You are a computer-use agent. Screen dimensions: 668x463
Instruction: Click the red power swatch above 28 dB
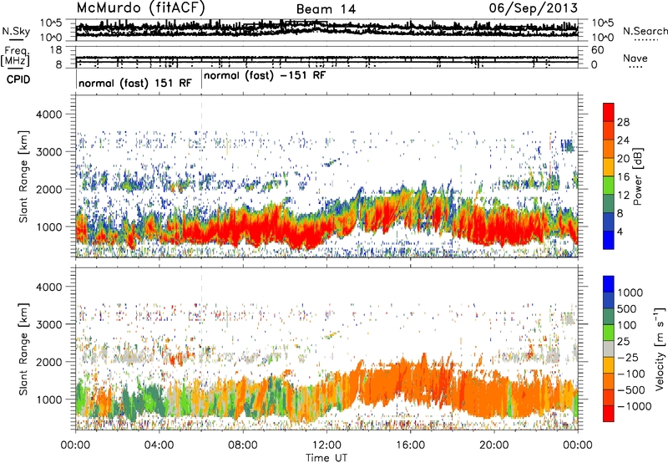[x=609, y=113]
